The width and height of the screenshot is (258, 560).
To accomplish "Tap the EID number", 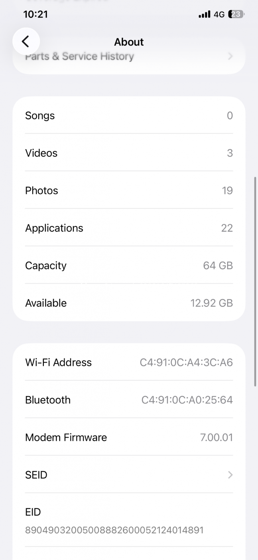I will pos(114,530).
